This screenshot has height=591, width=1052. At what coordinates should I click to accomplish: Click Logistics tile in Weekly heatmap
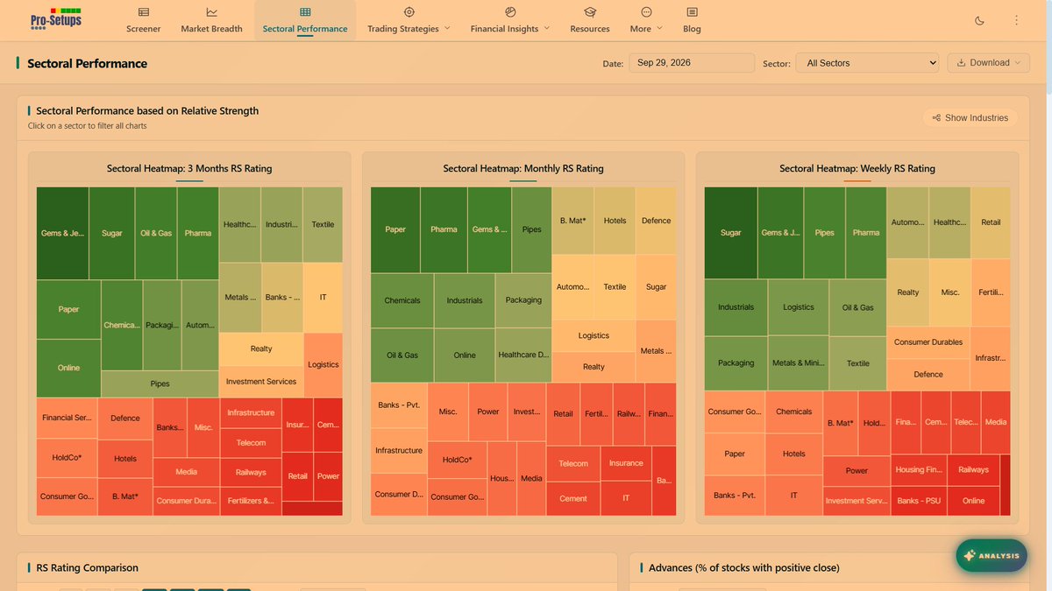(x=799, y=307)
